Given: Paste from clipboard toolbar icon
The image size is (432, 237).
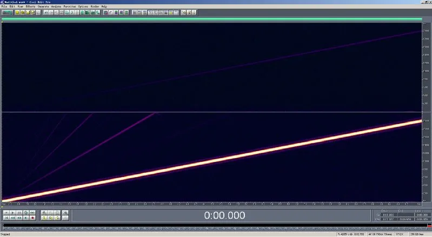Looking at the screenshot, I should 77,12.
